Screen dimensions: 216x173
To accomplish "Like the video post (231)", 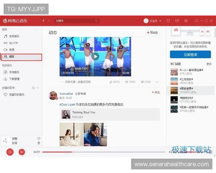I will (114, 82).
